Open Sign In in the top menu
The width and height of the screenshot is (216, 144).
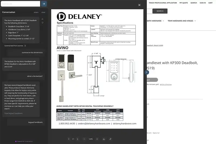pos(203,3)
